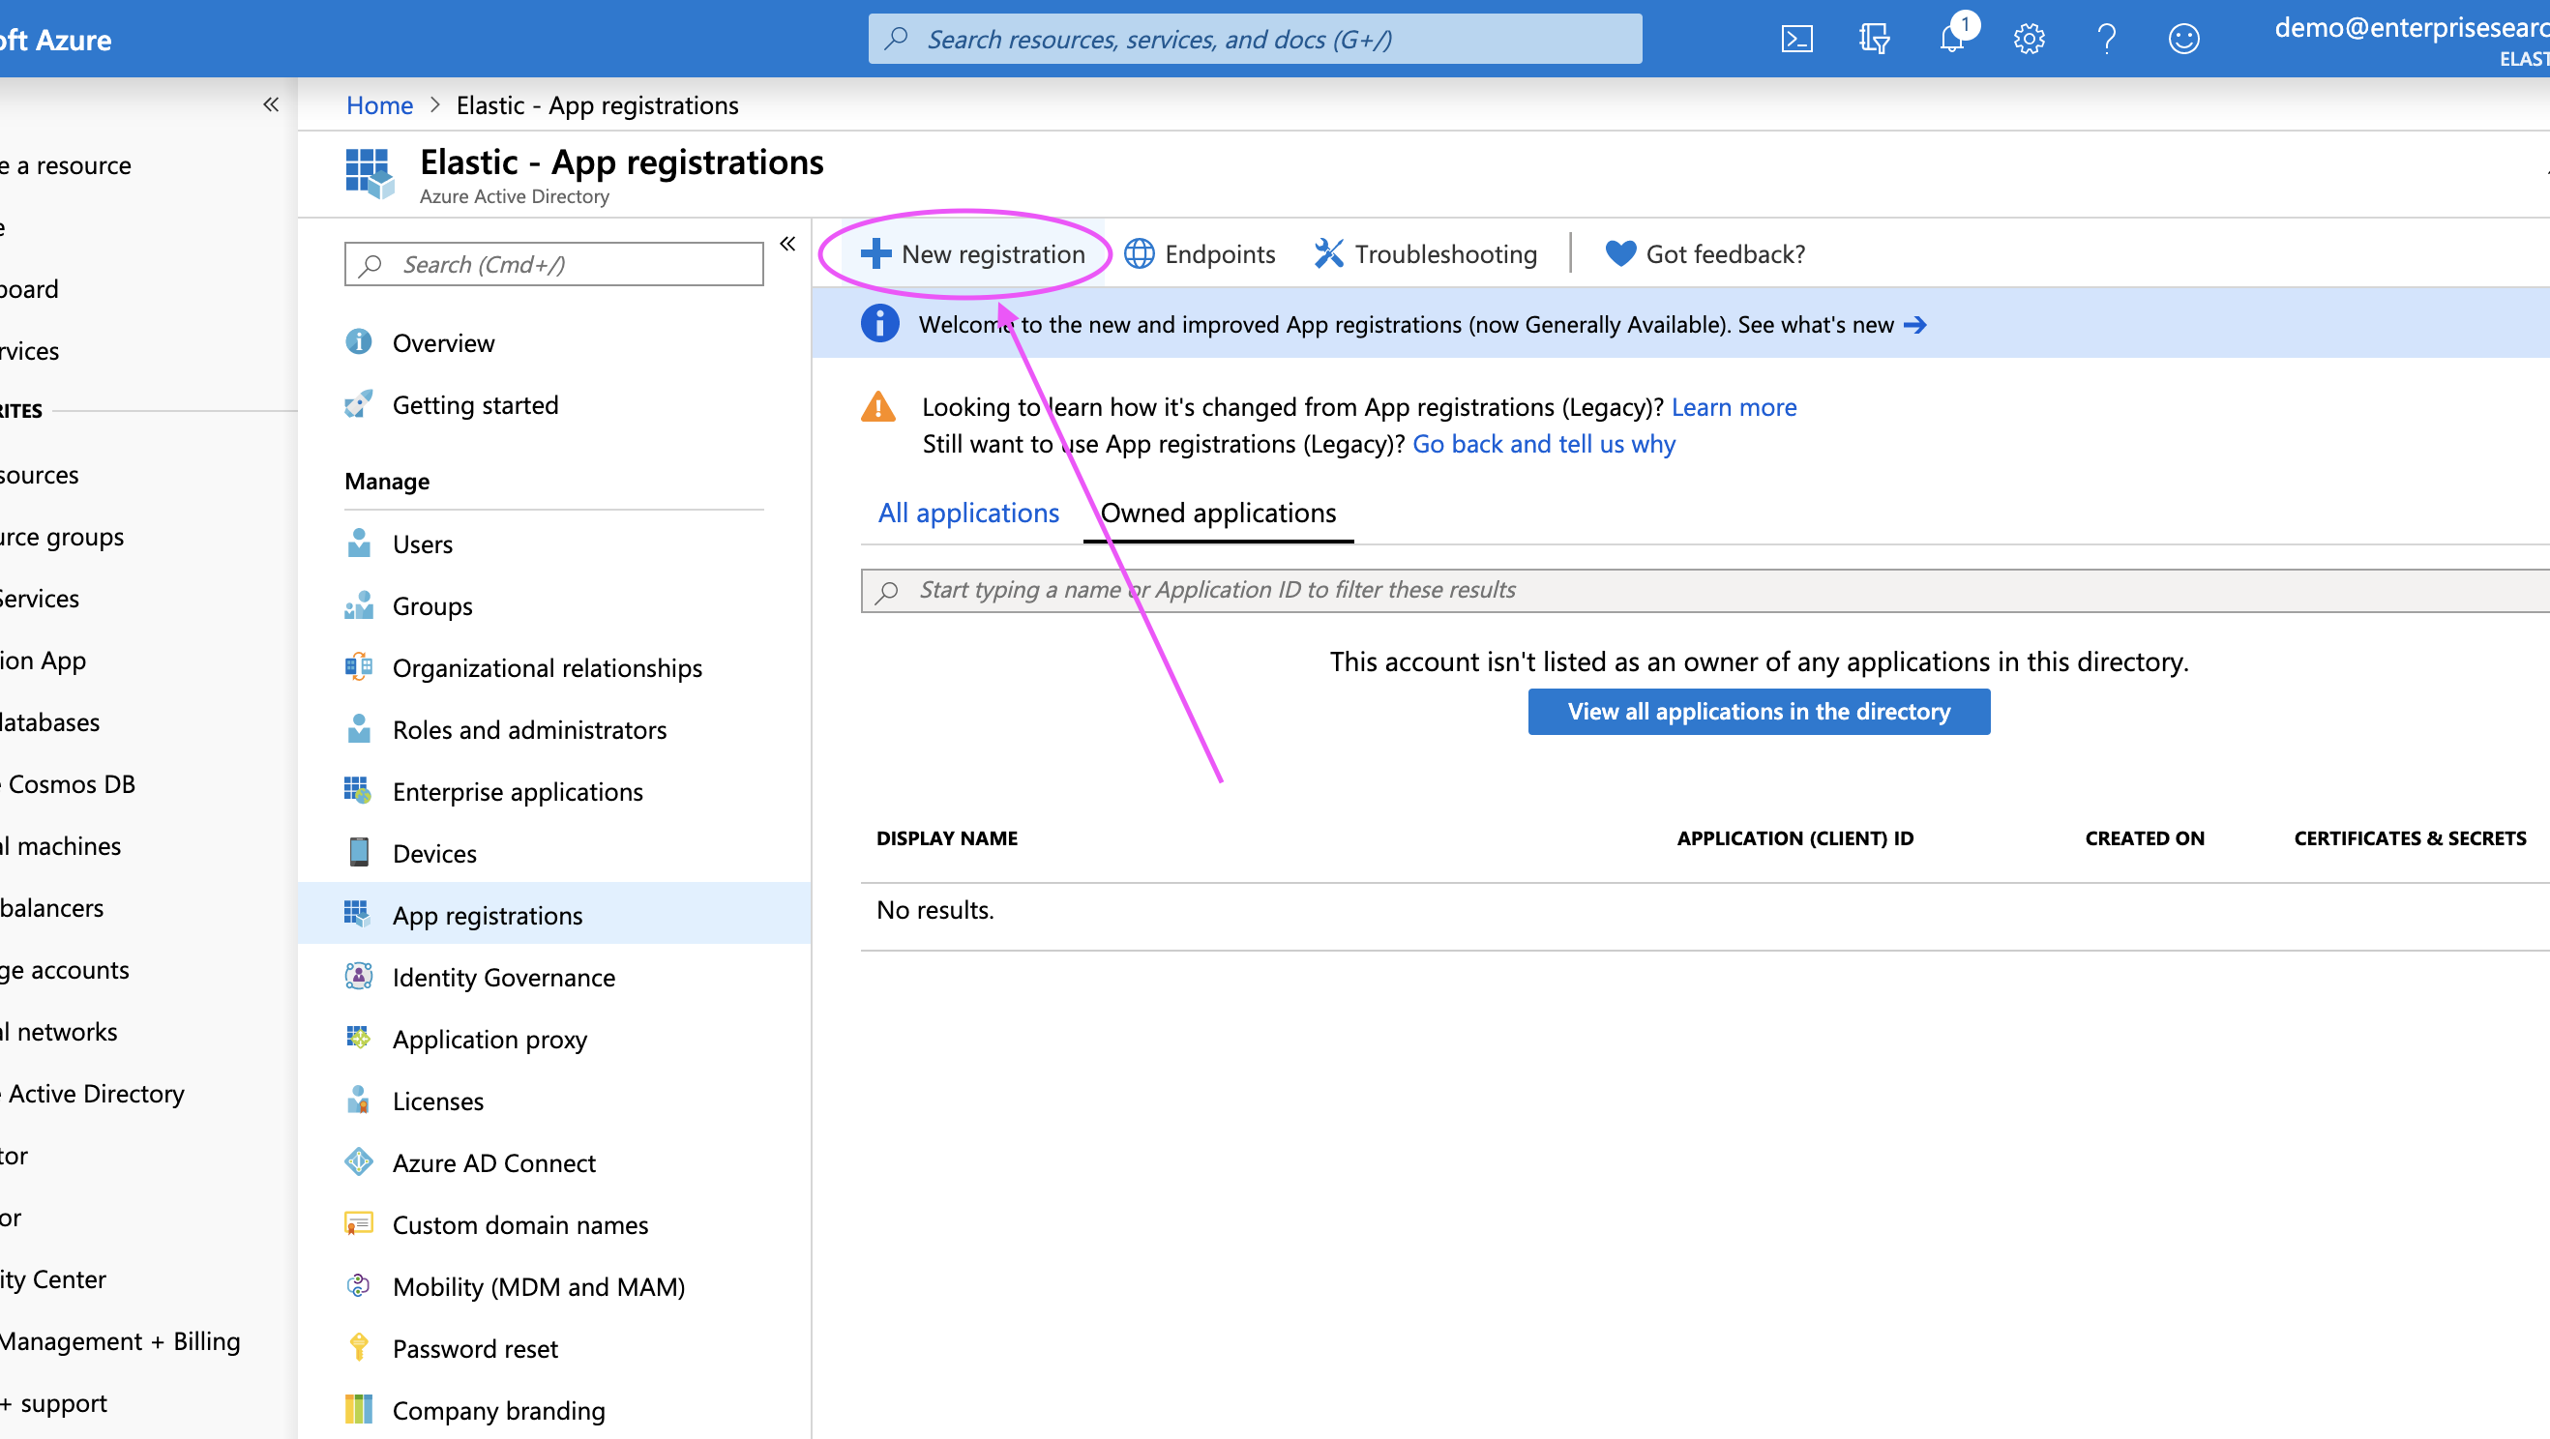Screen dimensions: 2550x1439
Task: Click View all applications in the directory
Action: (x=1758, y=712)
